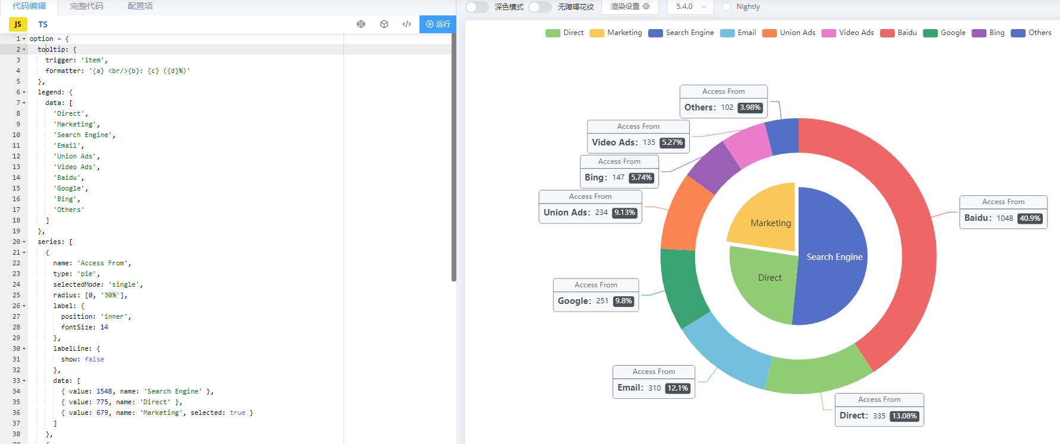Viewport: 1060px width, 444px height.
Task: Switch to the 配置项 tab
Action: pyautogui.click(x=140, y=6)
